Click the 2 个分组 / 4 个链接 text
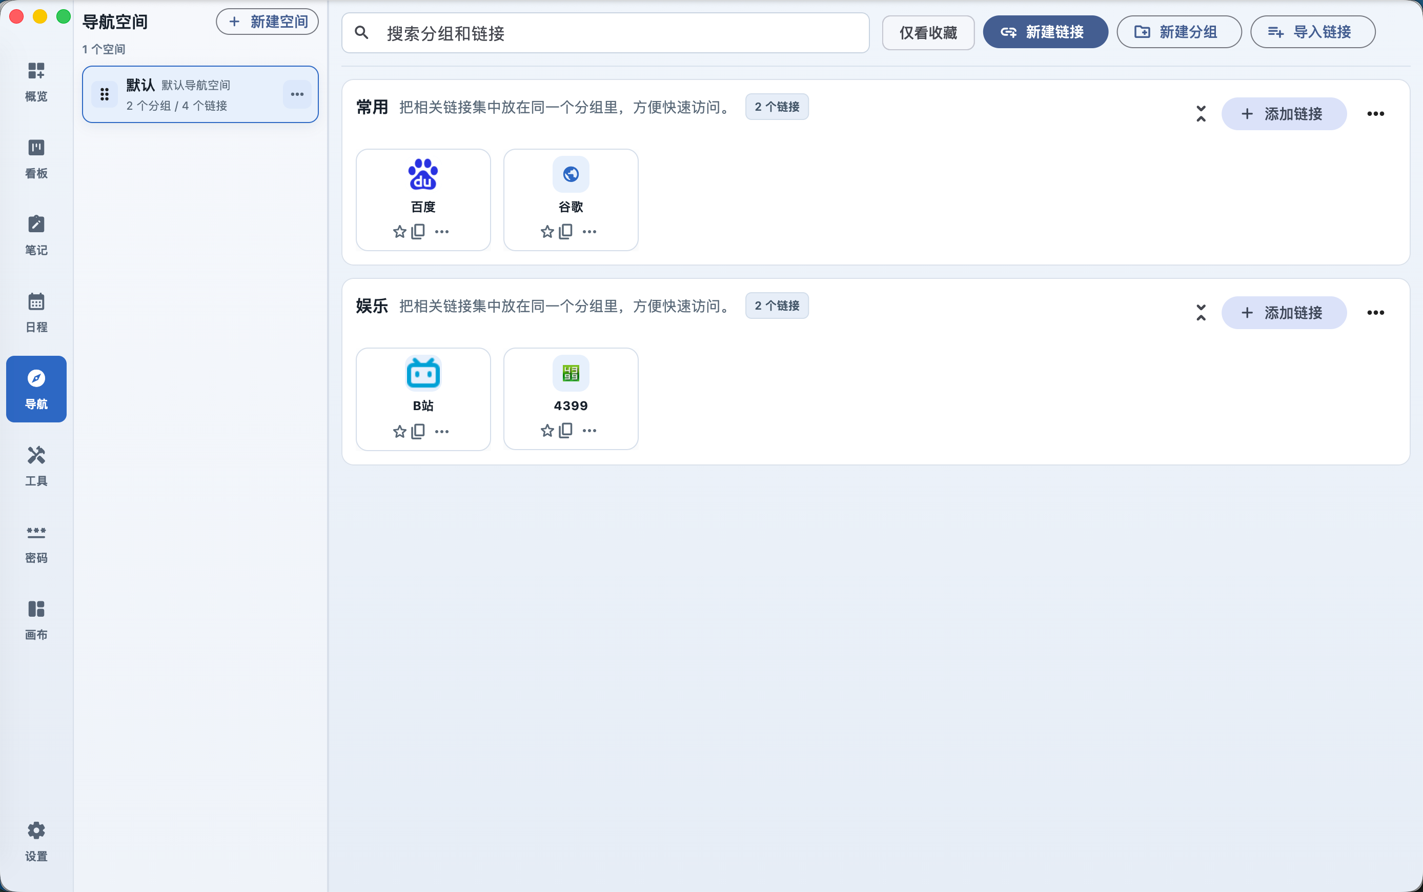The width and height of the screenshot is (1423, 892). (x=177, y=106)
